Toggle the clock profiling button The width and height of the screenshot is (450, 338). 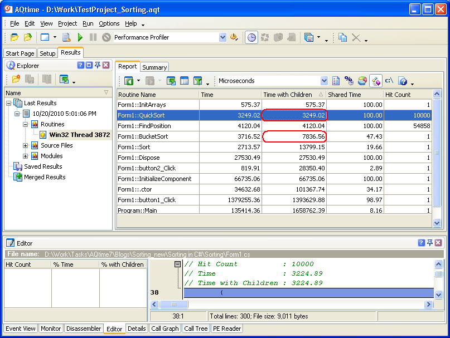[x=251, y=37]
